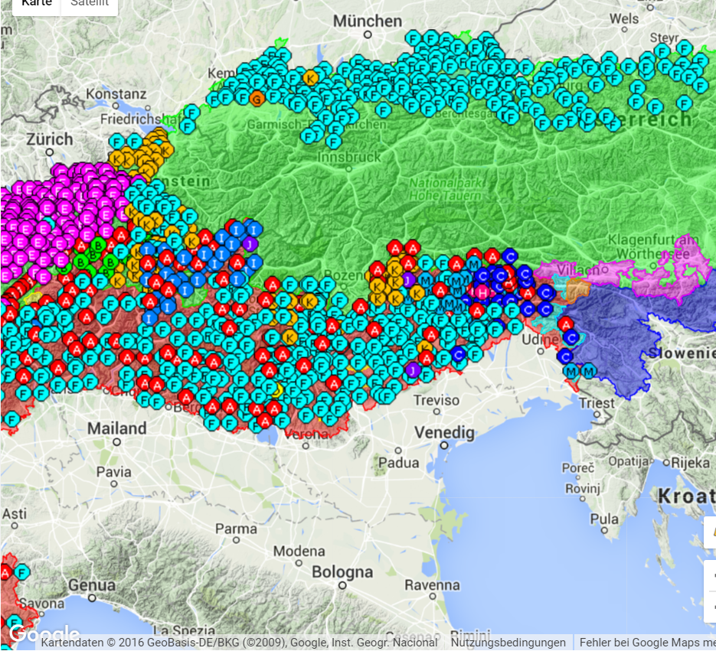Click the Google logo on the map

(44, 633)
